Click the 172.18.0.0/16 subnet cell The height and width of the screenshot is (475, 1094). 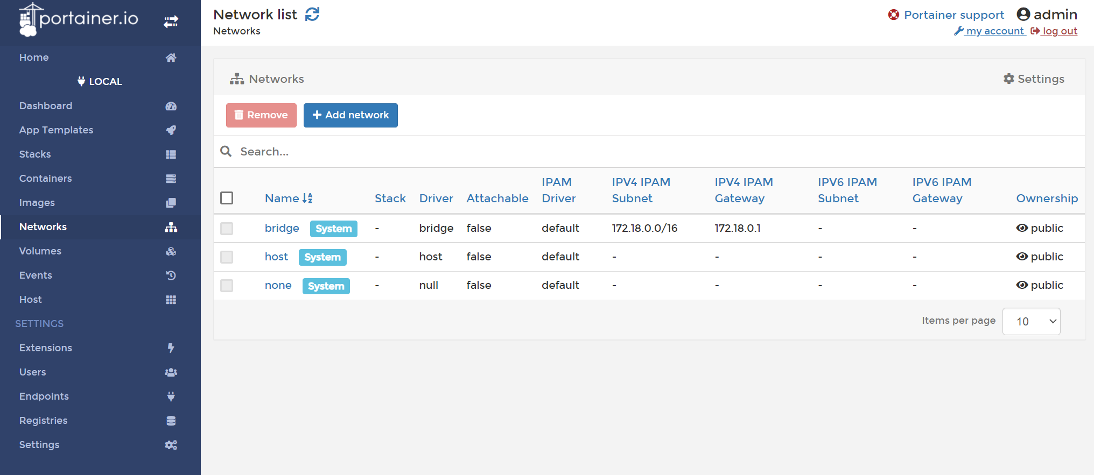[644, 228]
